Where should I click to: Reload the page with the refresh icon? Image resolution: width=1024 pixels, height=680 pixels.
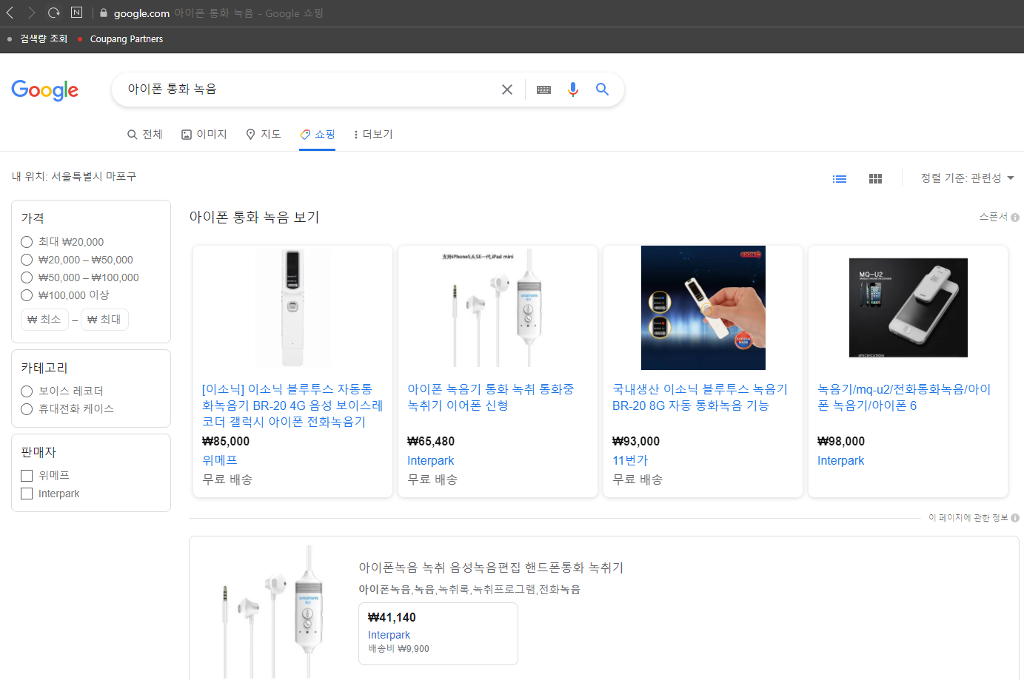[53, 13]
